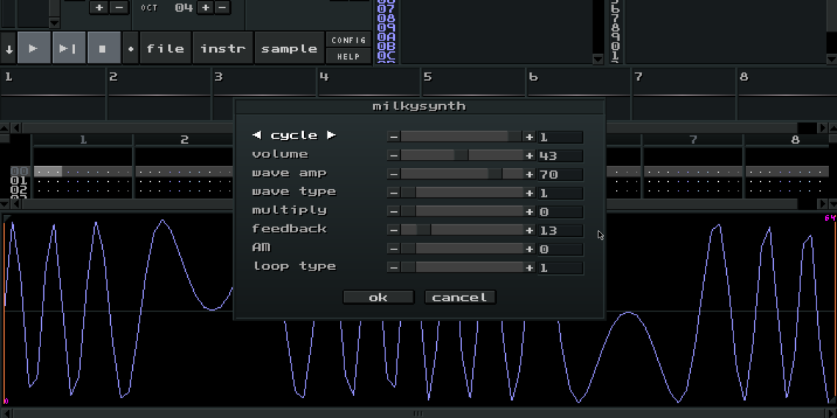Click the wave amp value field showing 70
Screen dimensions: 837x418
pos(560,175)
